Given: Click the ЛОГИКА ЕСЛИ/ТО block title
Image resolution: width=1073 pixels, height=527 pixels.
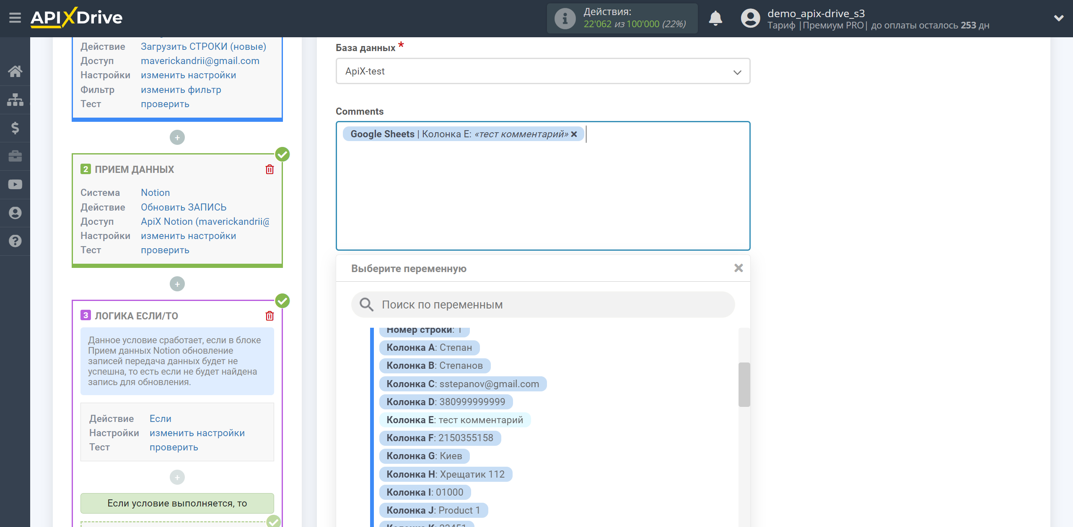Looking at the screenshot, I should 136,316.
